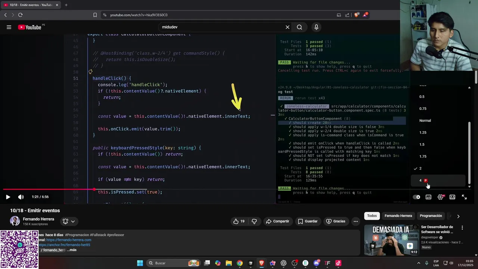Open Fernando Herrera channel name
The height and width of the screenshot is (269, 478).
pyautogui.click(x=38, y=219)
